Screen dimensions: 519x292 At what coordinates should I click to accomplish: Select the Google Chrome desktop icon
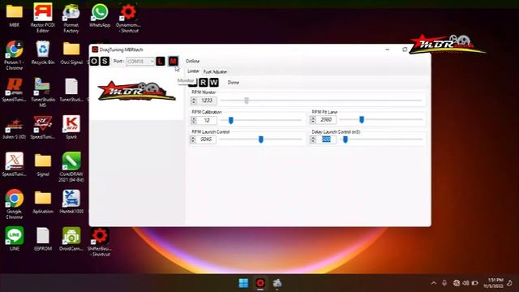[x=15, y=204]
